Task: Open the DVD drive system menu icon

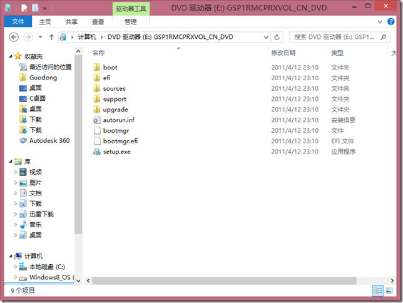Action: point(8,8)
